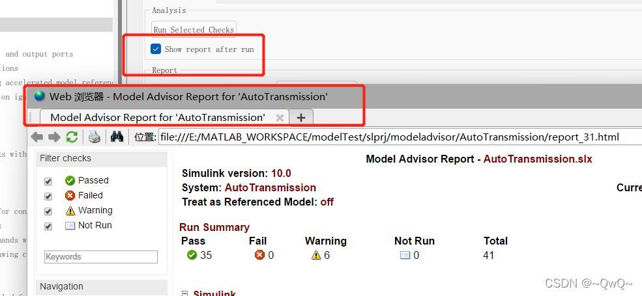This screenshot has height=296, width=642.
Task: Click the Not Run count icon
Action: point(405,255)
